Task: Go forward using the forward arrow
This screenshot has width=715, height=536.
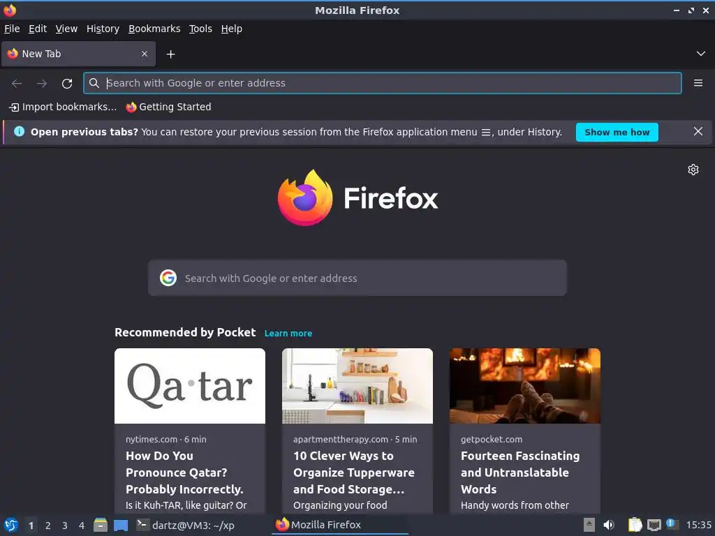Action: pos(42,84)
